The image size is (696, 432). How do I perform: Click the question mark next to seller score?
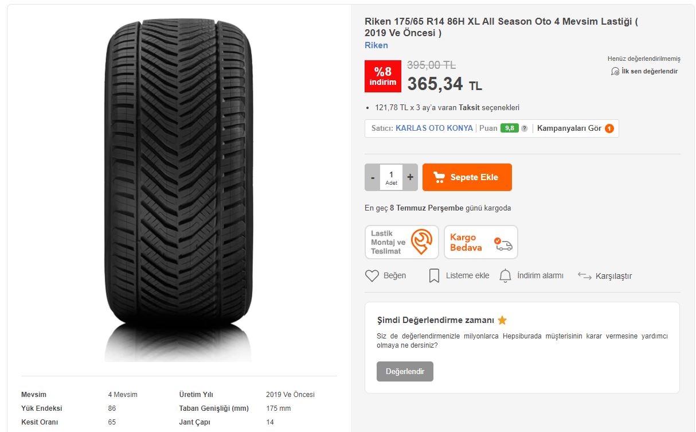pyautogui.click(x=524, y=129)
